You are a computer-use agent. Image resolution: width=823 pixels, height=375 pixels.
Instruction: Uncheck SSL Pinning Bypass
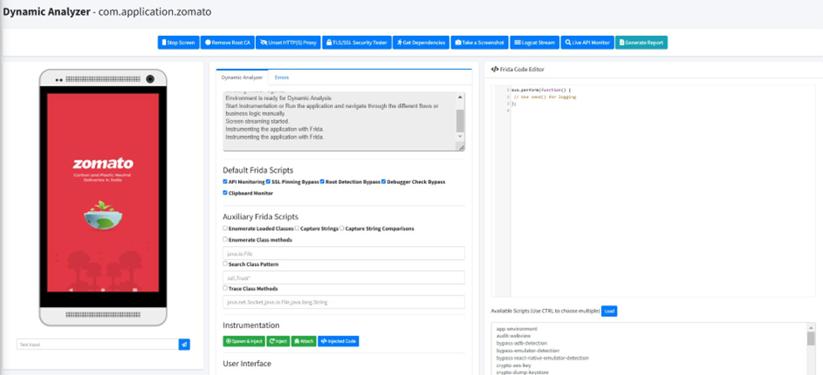click(x=268, y=181)
